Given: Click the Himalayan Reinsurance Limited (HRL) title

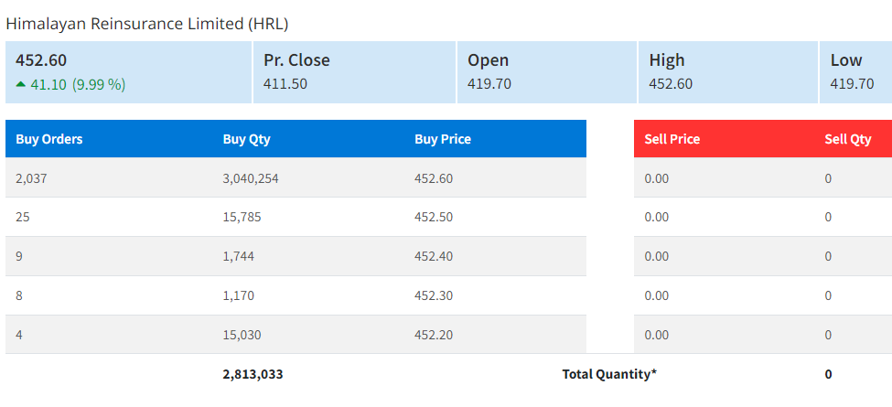Looking at the screenshot, I should click(147, 24).
